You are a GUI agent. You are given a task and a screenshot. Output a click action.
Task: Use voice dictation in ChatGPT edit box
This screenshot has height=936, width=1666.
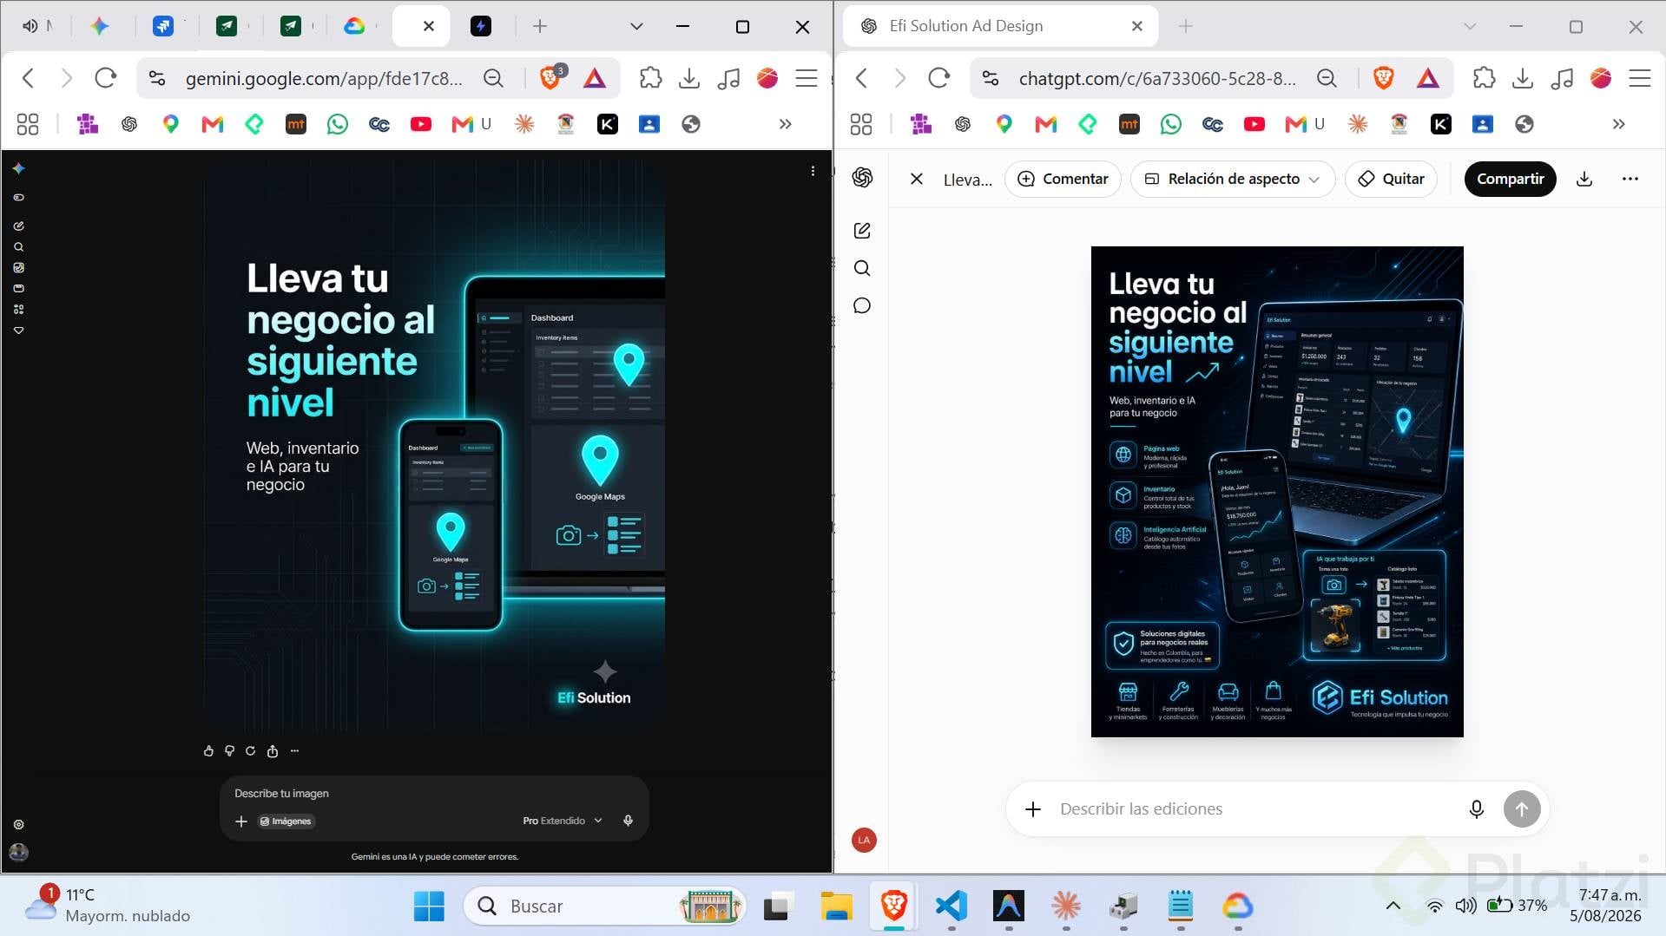[1477, 809]
